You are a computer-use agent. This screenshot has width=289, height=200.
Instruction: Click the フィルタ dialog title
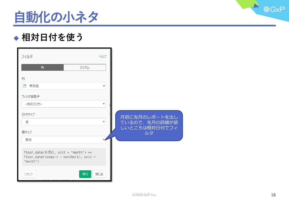[27, 56]
